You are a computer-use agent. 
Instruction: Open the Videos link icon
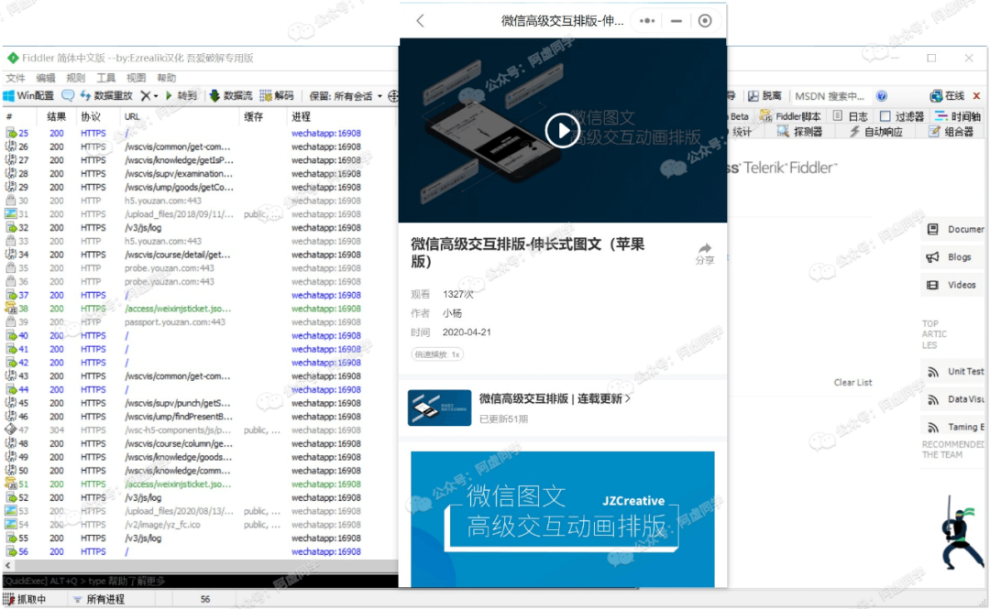coord(932,285)
